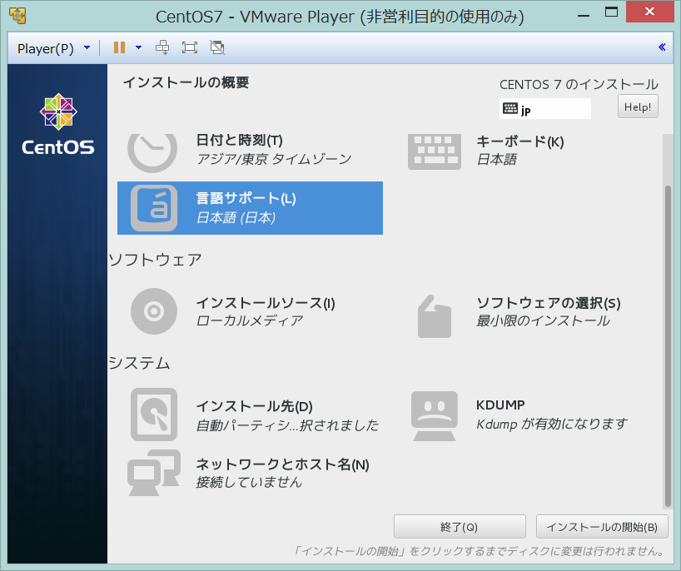
Task: Open the Help! button
Action: 638,107
